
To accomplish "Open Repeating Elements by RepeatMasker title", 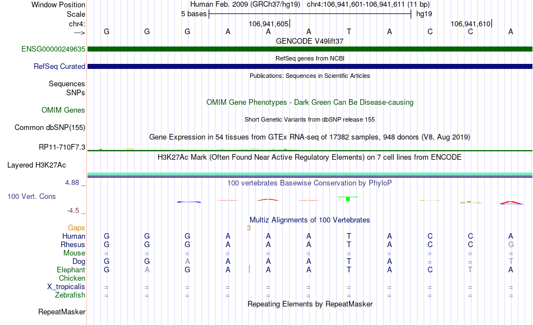I will tap(310, 304).
